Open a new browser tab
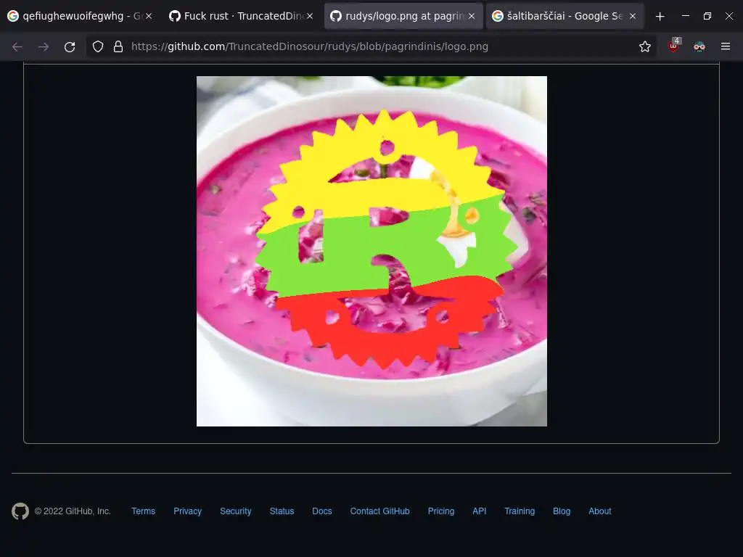The height and width of the screenshot is (557, 743). click(x=660, y=17)
